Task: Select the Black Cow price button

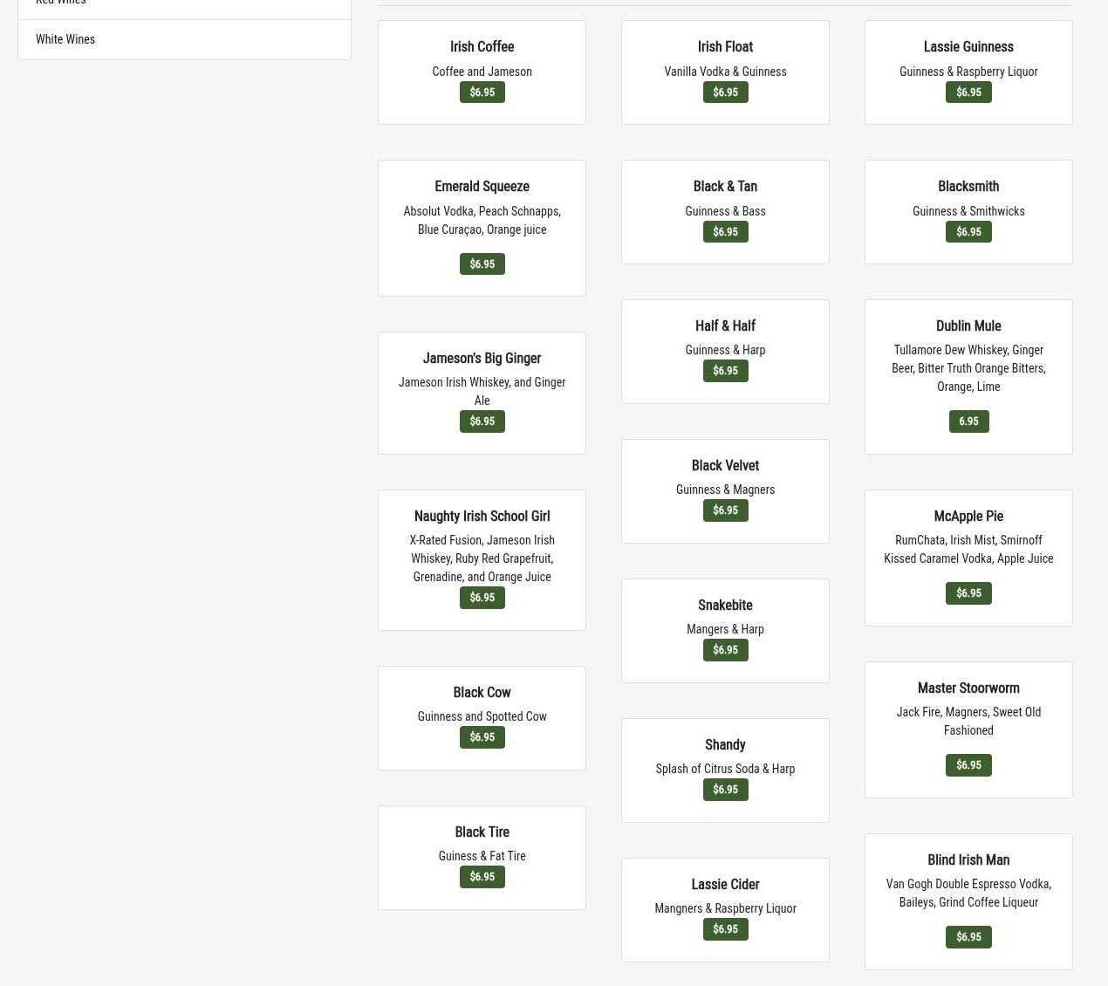Action: (x=482, y=737)
